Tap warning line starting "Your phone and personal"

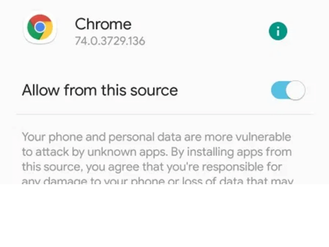[x=156, y=137]
